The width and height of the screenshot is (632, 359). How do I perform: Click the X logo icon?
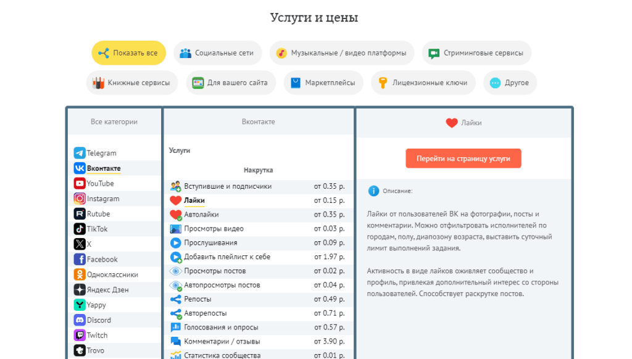80,244
